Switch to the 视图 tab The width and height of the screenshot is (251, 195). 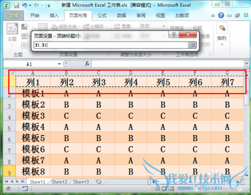pos(160,15)
